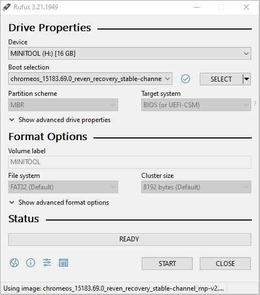Click the CLOSE button
The image size is (260, 295).
click(x=225, y=264)
